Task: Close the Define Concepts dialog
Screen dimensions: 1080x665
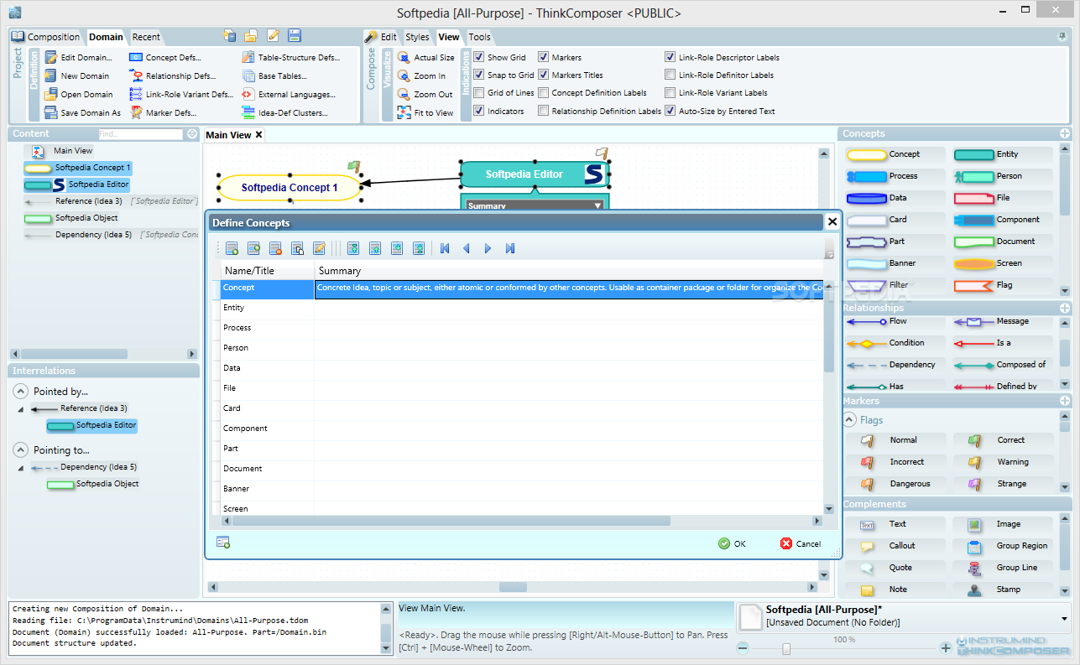Action: (832, 222)
